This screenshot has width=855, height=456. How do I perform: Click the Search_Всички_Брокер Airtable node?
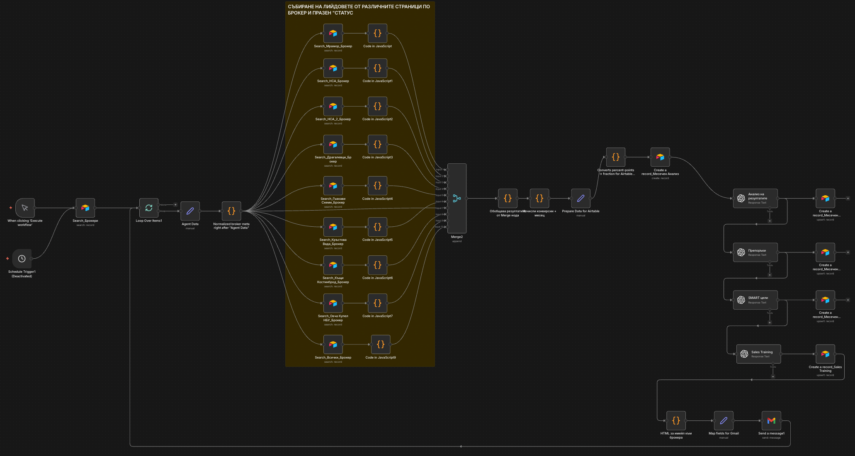click(x=333, y=344)
